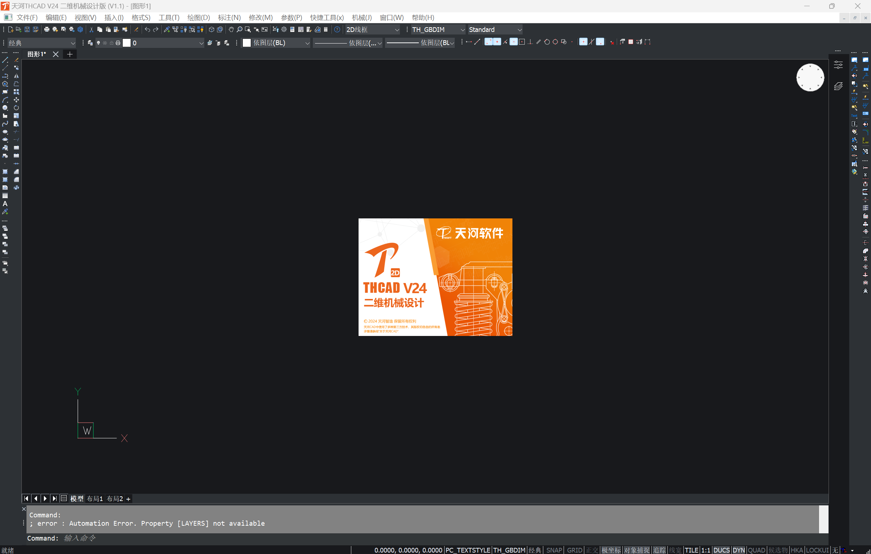871x554 pixels.
Task: Select the Explode tool
Action: coord(16,188)
